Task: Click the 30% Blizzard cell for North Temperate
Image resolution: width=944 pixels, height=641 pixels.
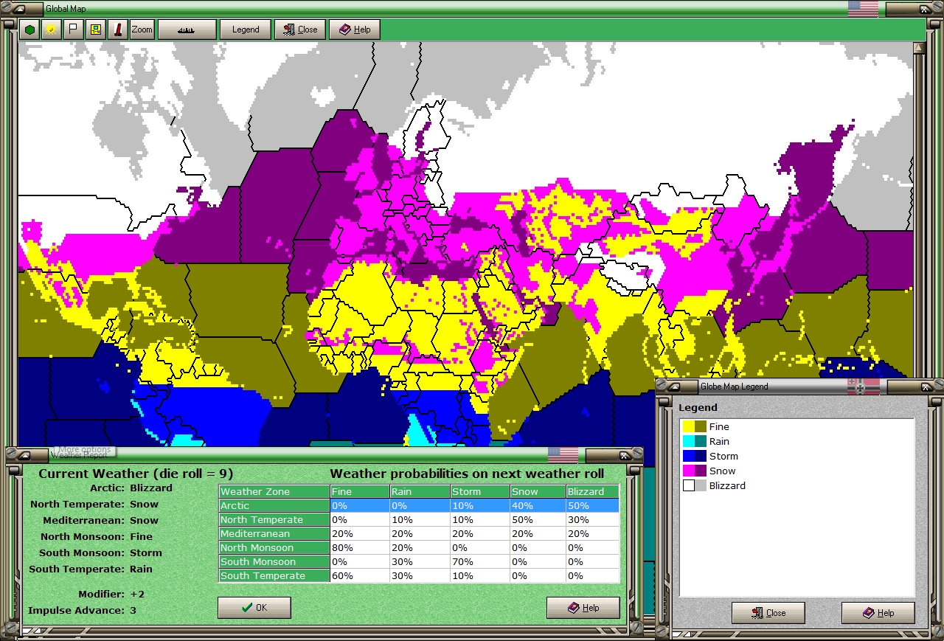Action: click(x=593, y=520)
